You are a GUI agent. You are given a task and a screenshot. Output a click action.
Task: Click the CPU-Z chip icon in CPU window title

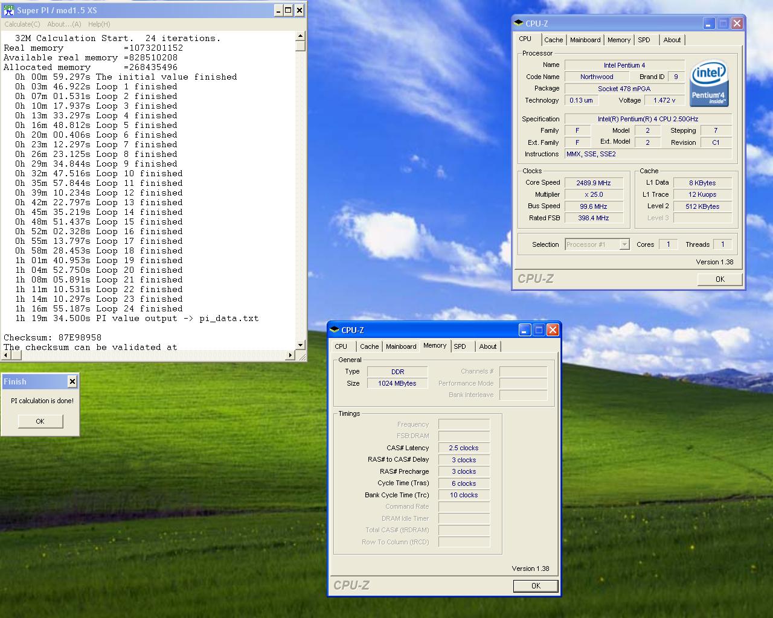[x=519, y=24]
